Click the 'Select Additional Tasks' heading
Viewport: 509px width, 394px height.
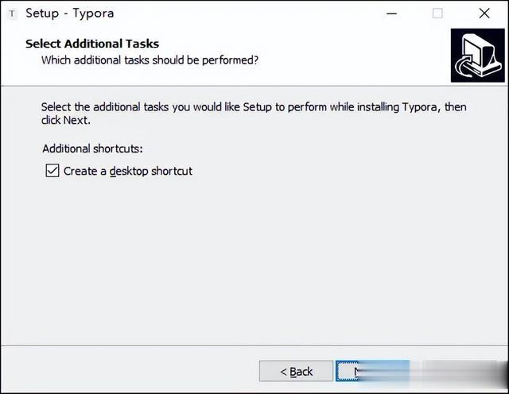point(92,44)
